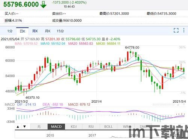Switch to the 1分 chart tab
The width and height of the screenshot is (188, 139).
[x=10, y=31]
